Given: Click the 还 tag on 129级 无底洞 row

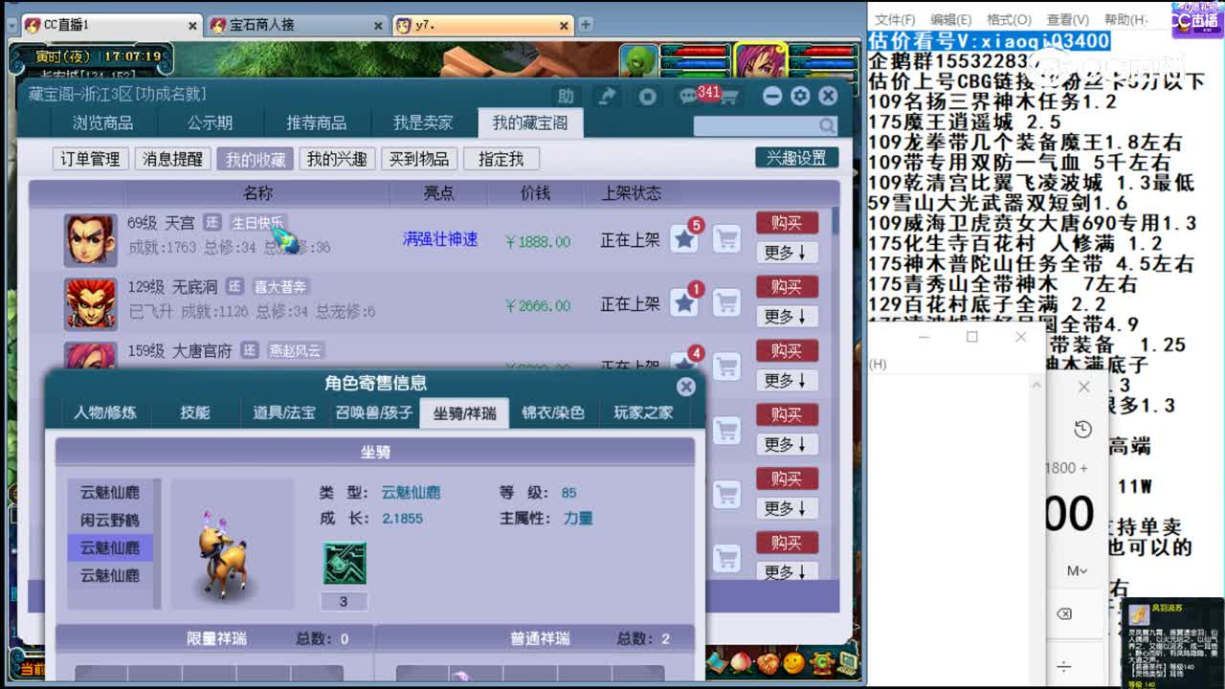Looking at the screenshot, I should [234, 286].
